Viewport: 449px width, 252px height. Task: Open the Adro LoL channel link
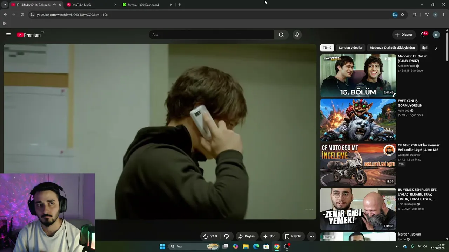(x=404, y=111)
